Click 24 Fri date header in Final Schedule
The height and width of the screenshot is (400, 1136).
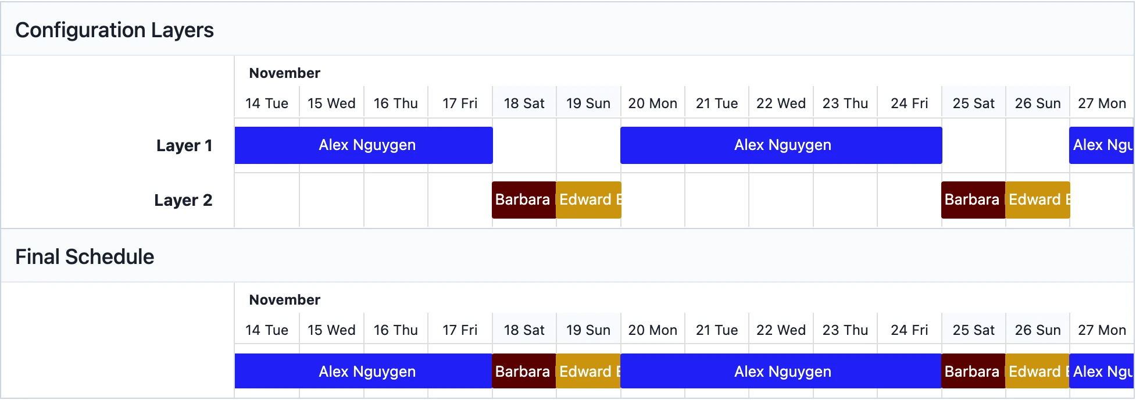click(909, 330)
